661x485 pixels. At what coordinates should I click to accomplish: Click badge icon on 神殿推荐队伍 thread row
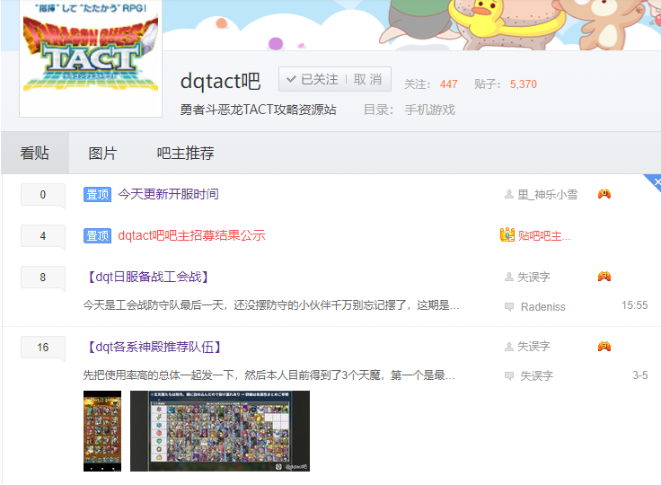pyautogui.click(x=604, y=347)
